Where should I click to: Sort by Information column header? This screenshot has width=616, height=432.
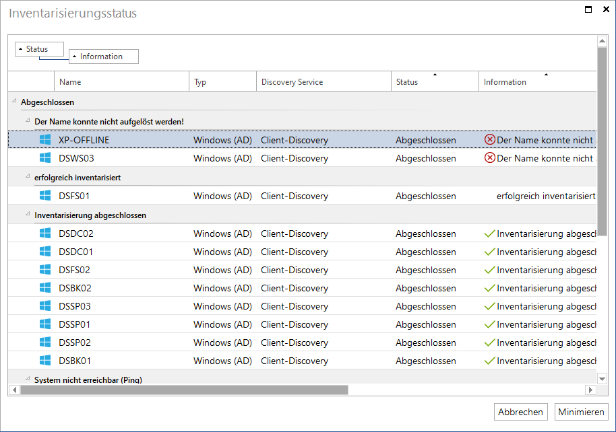[x=537, y=81]
